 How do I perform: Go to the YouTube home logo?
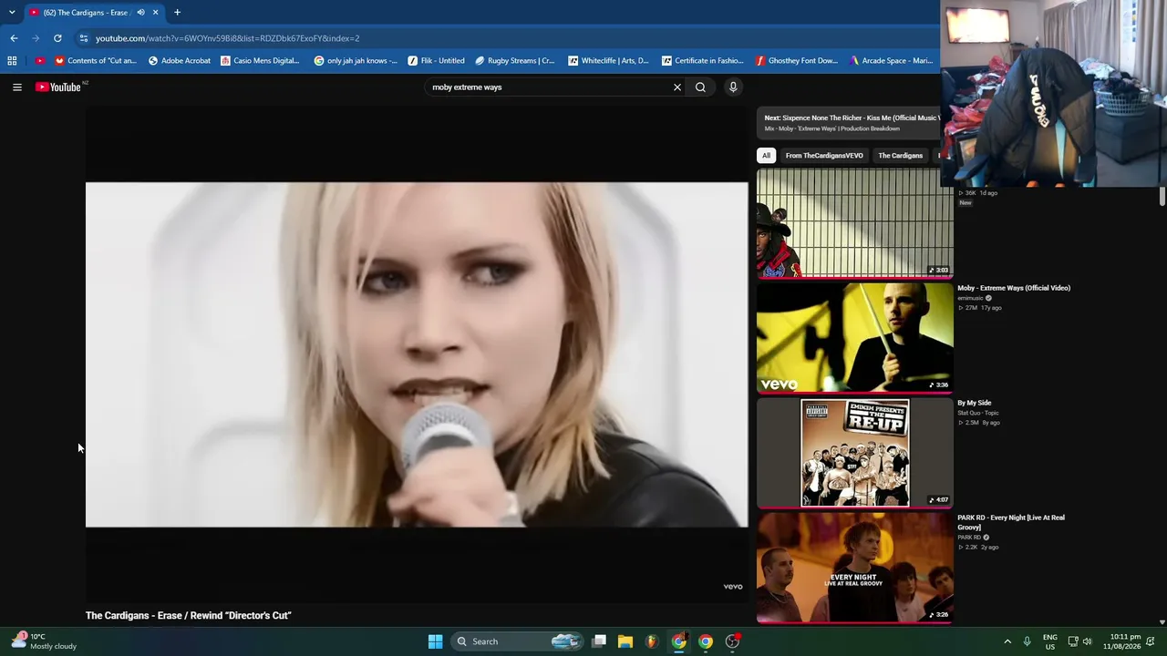[x=58, y=87]
